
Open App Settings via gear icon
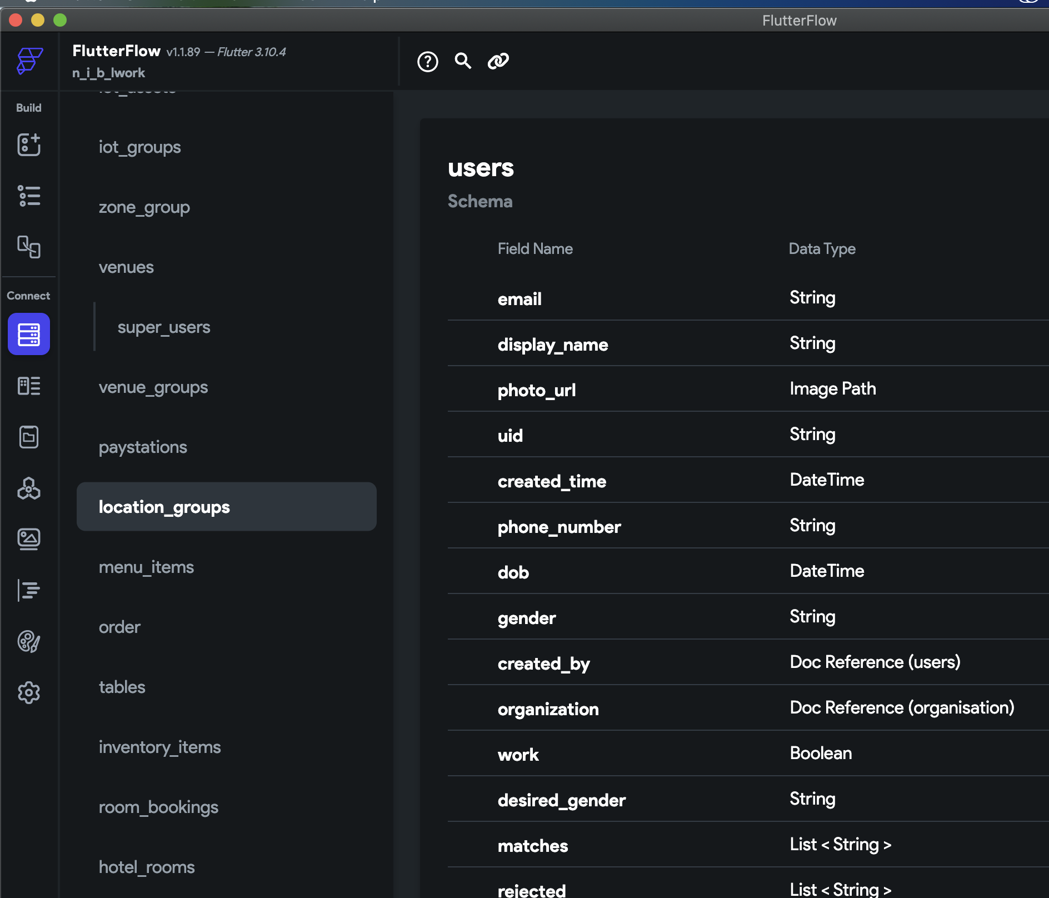[28, 692]
